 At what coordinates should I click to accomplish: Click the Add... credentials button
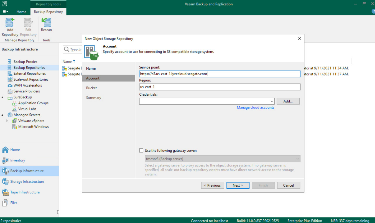click(288, 101)
